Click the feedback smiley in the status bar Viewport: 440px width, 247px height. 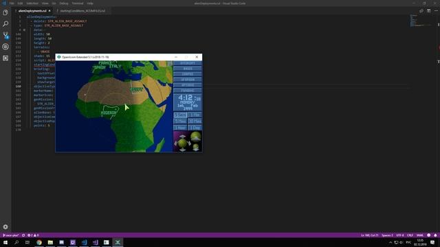[x=428, y=235]
